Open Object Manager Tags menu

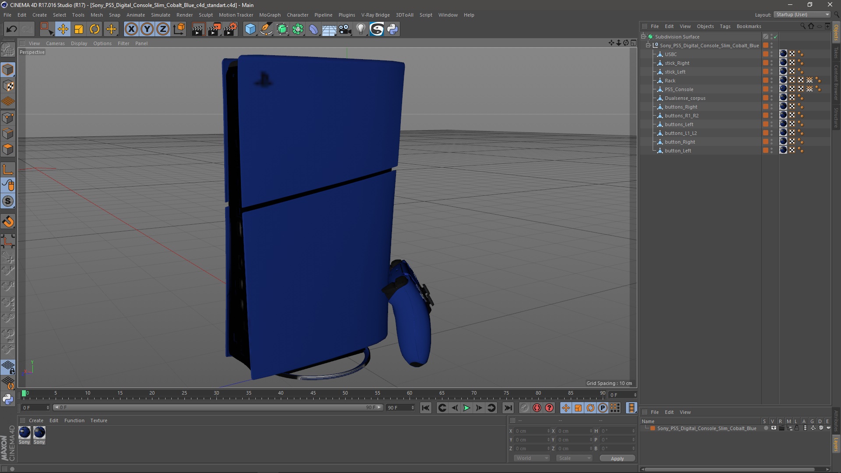click(725, 26)
